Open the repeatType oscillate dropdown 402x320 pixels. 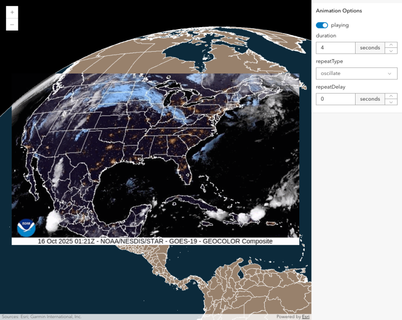pyautogui.click(x=356, y=73)
